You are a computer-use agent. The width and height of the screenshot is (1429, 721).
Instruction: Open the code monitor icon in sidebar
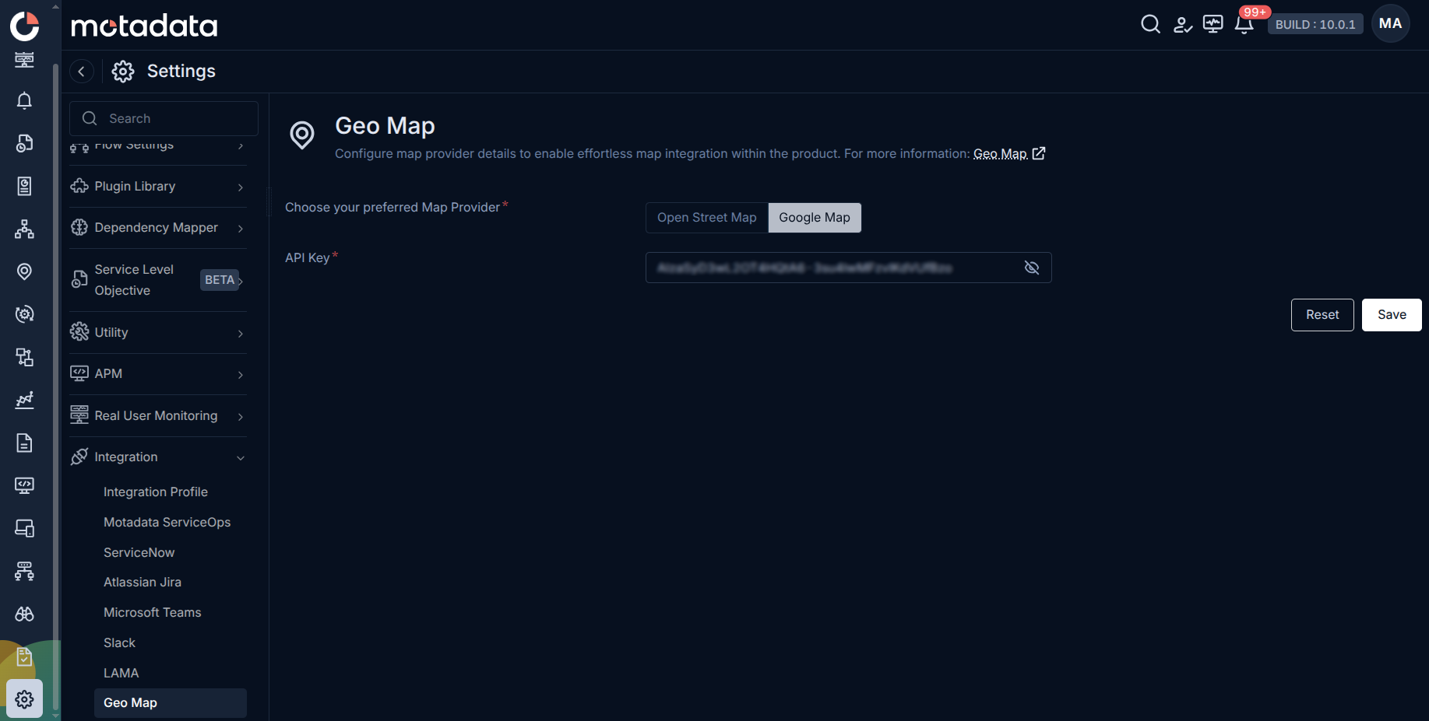pos(24,485)
